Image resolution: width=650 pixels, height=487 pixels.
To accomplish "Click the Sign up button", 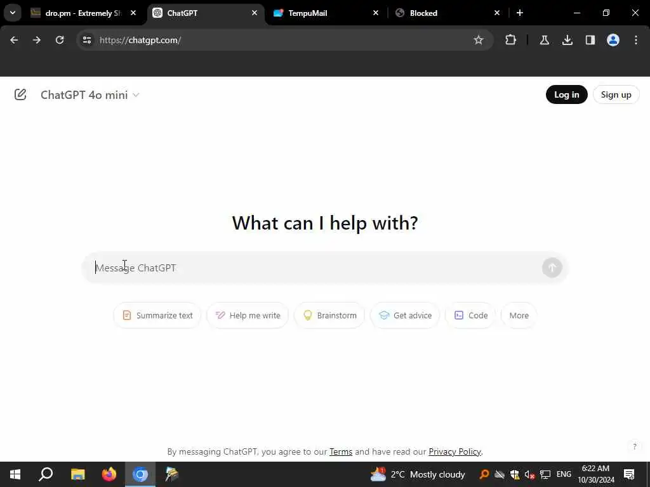I will tap(616, 94).
